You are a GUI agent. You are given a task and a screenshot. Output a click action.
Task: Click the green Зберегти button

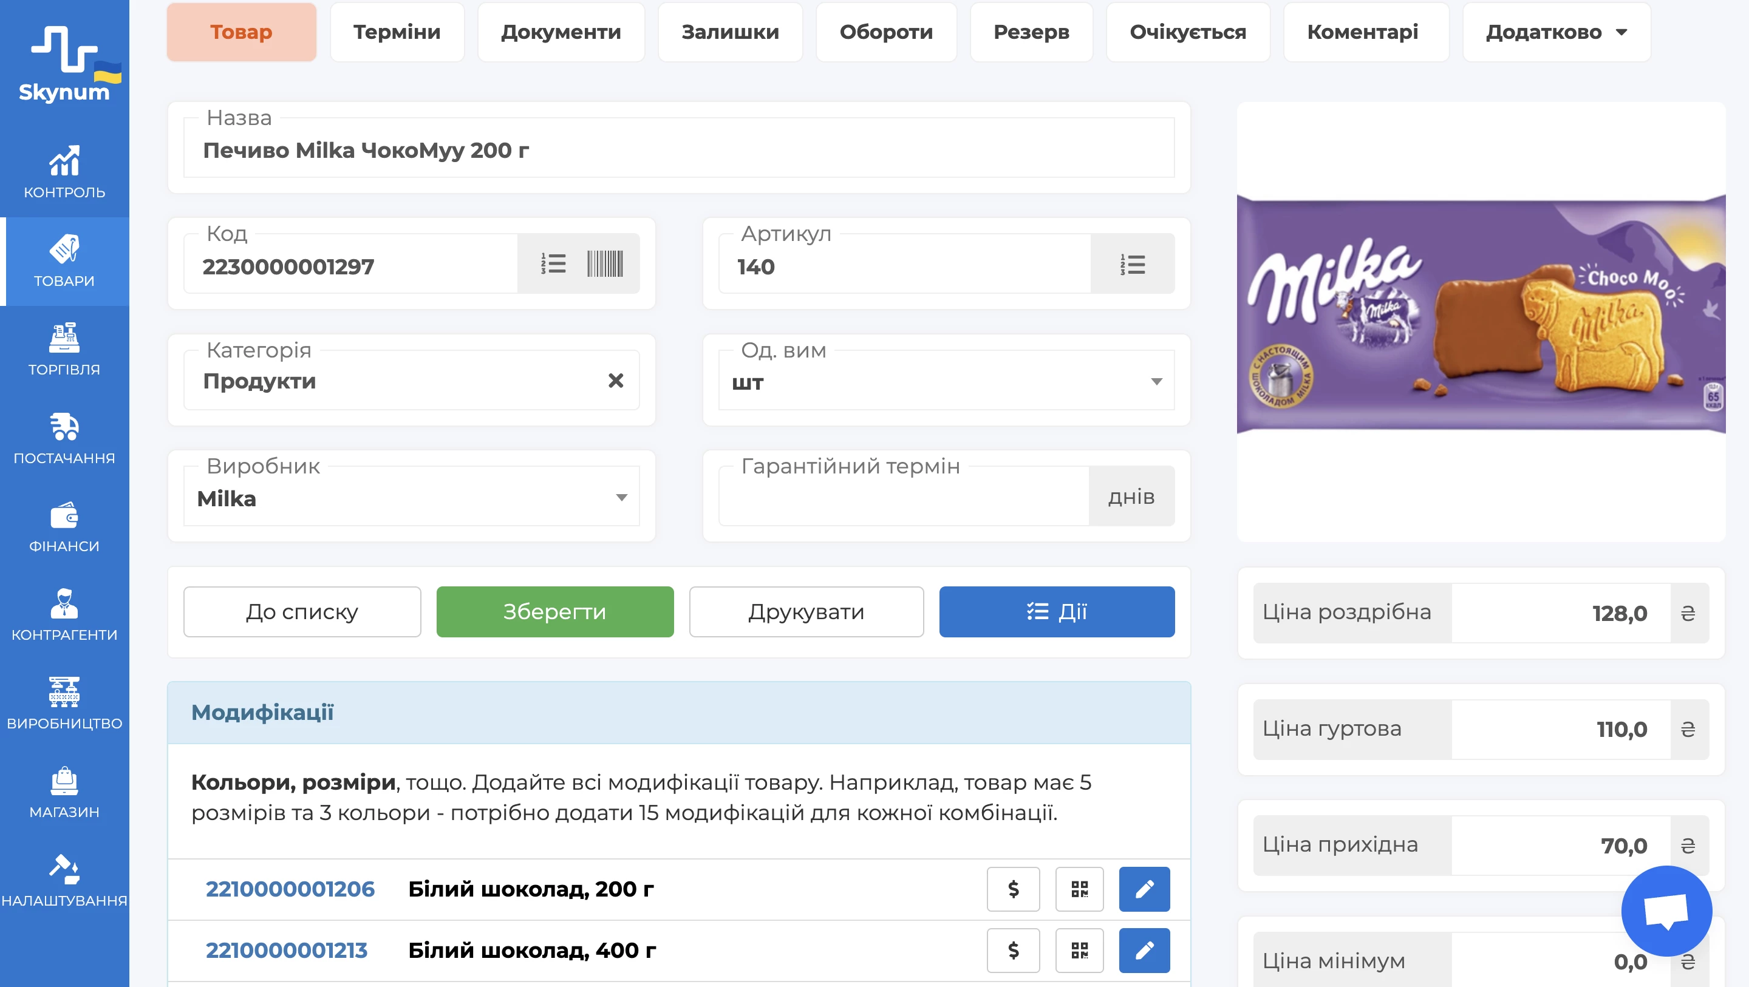(554, 612)
